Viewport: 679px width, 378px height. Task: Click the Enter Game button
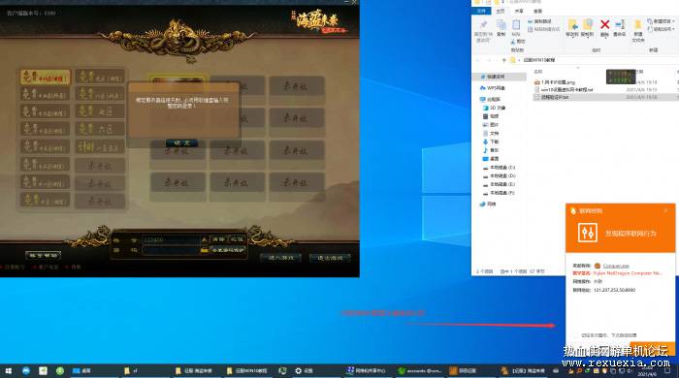[x=280, y=258]
